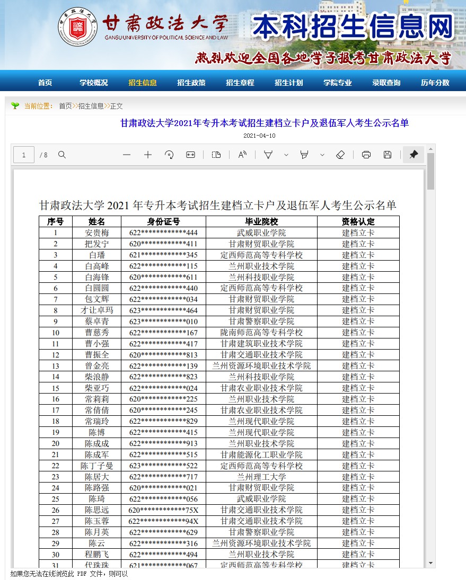Zoom out the PDF with the minus icon

(x=127, y=155)
